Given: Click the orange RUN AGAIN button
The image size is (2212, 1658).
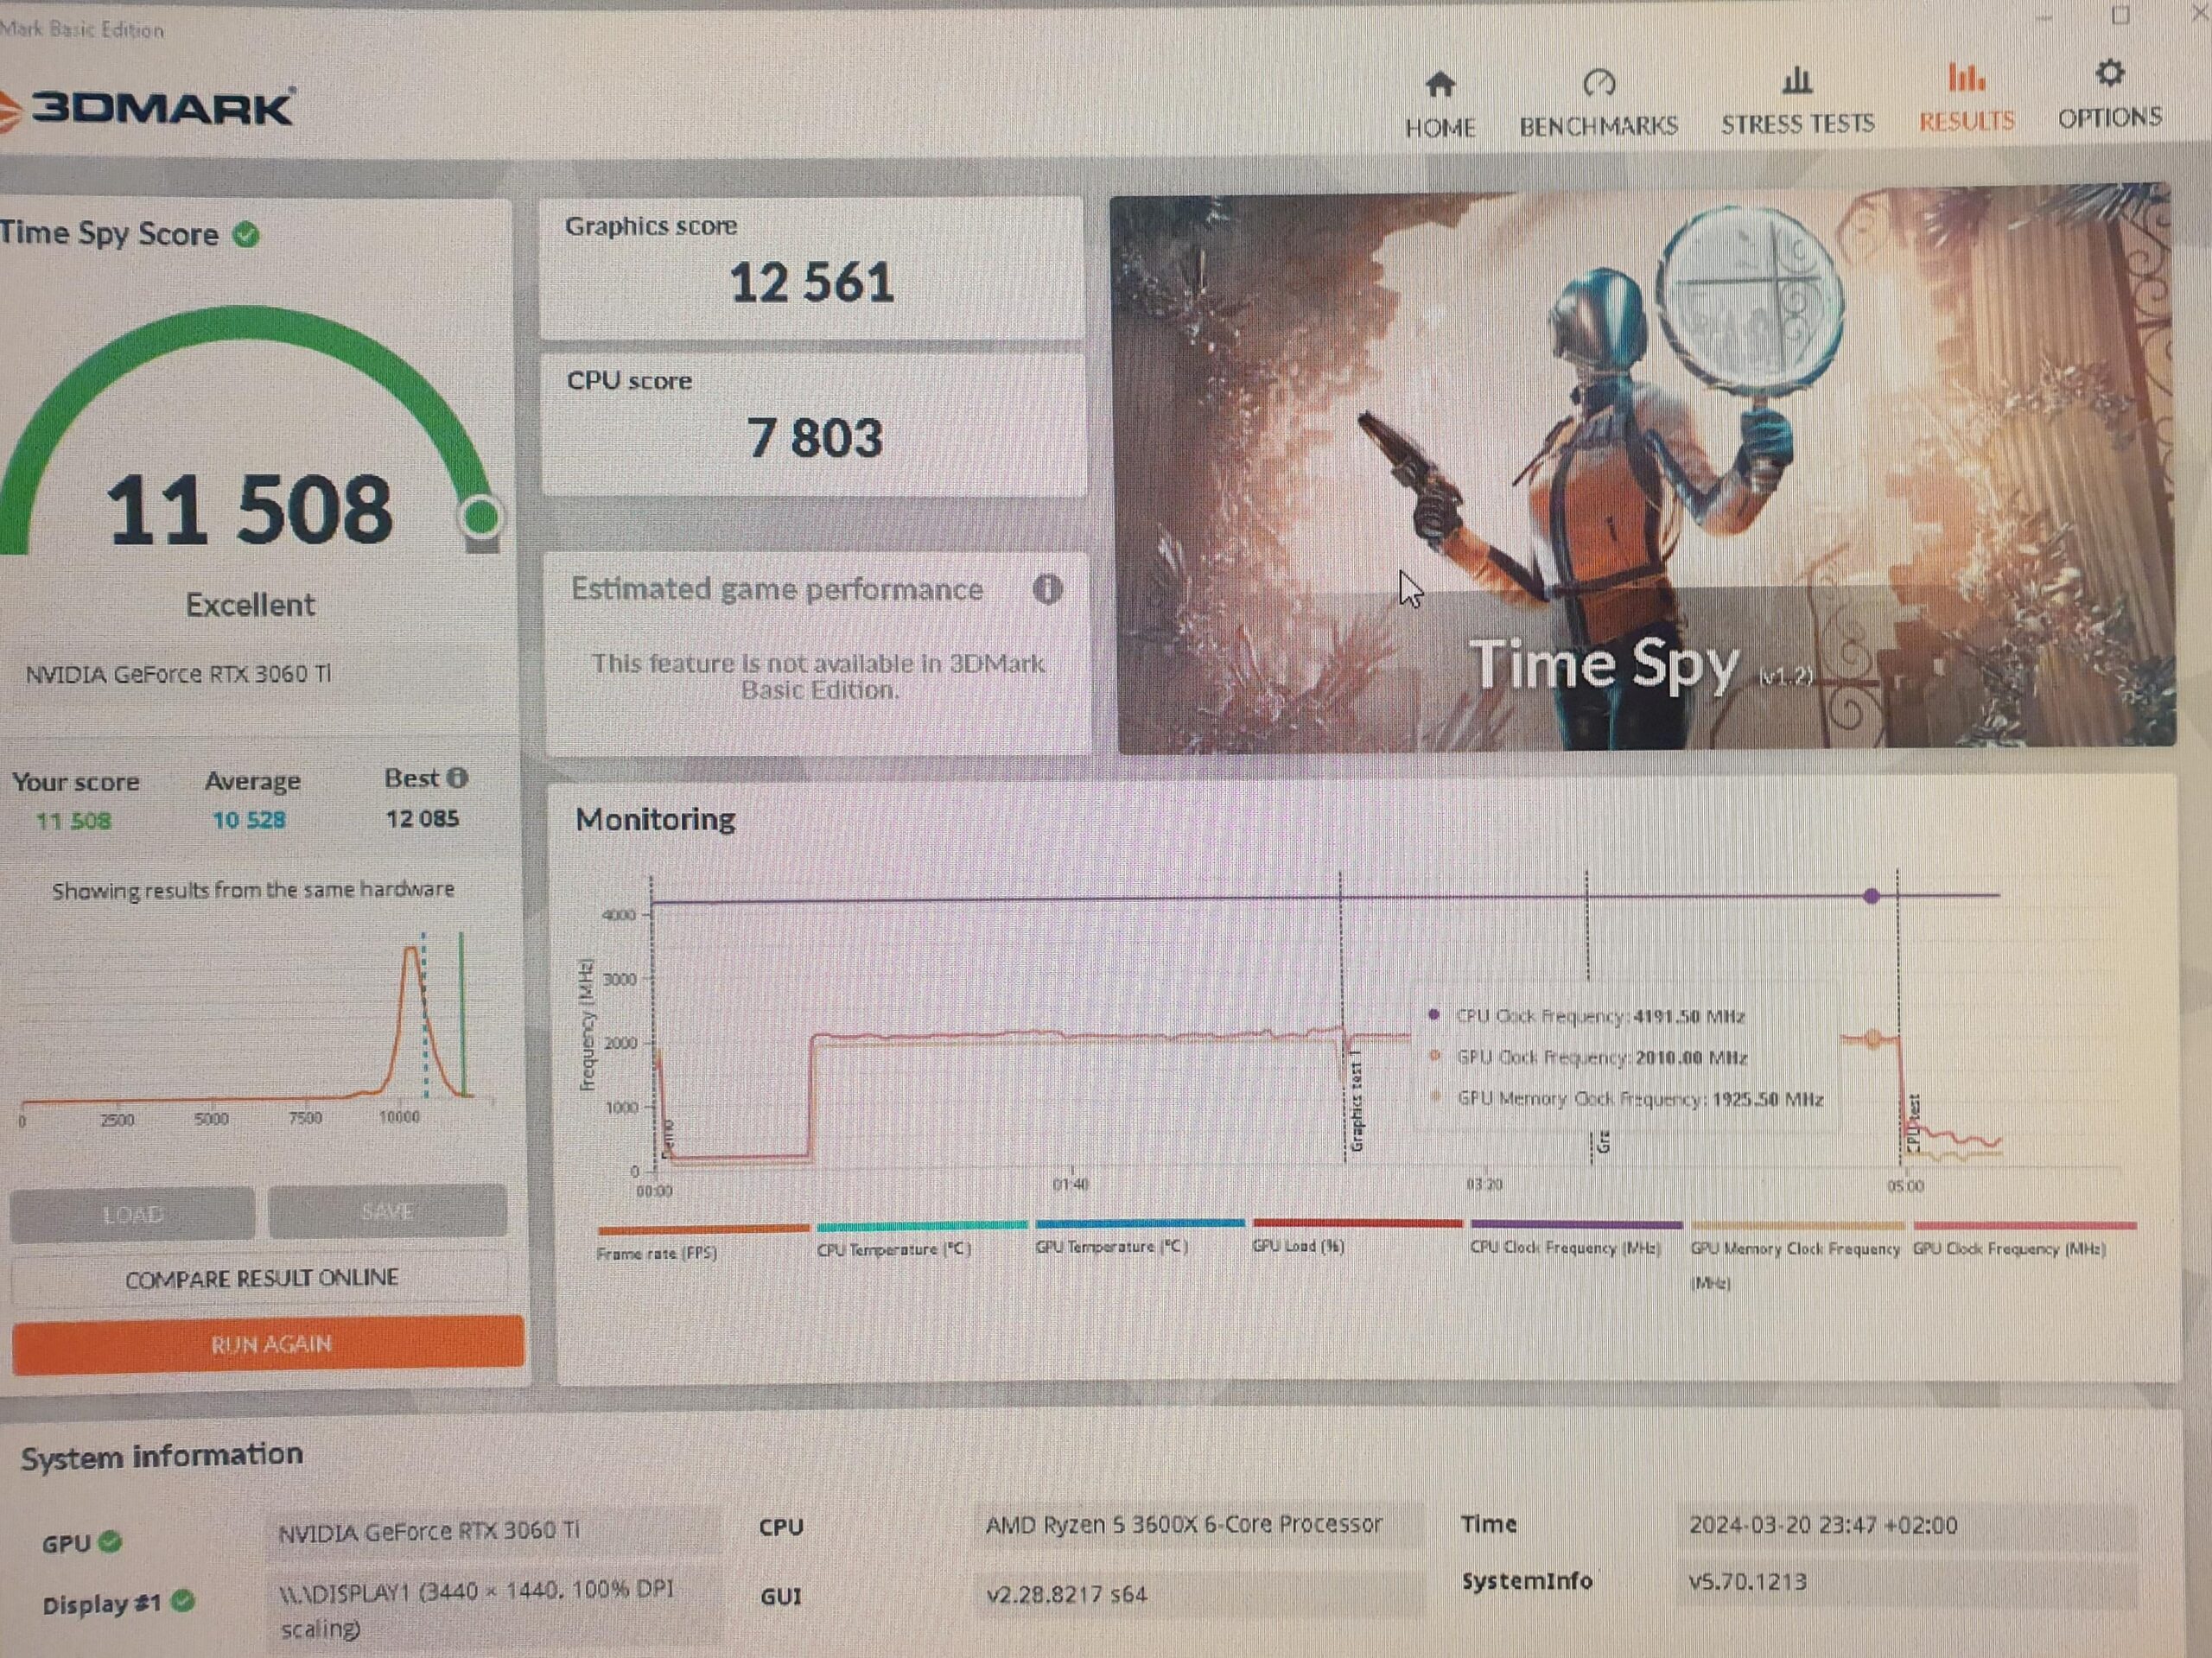Looking at the screenshot, I should coord(268,1344).
